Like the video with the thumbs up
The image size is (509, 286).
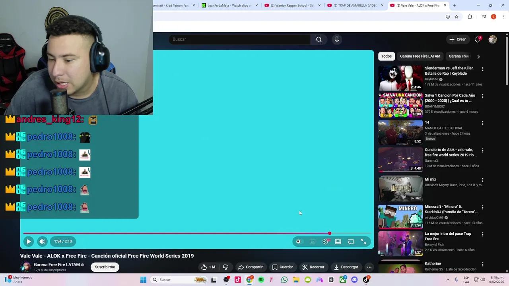click(208, 267)
